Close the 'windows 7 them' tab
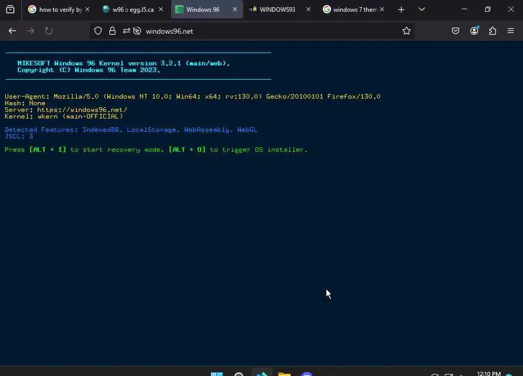 [x=382, y=9]
